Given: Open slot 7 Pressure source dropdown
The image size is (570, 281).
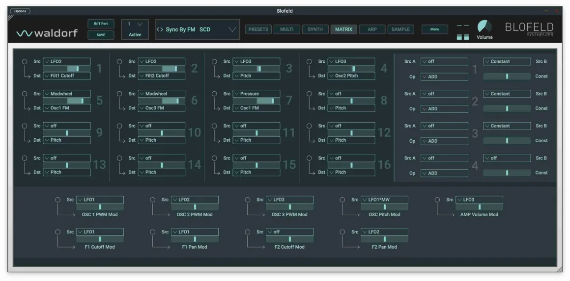Looking at the screenshot, I should (256, 94).
